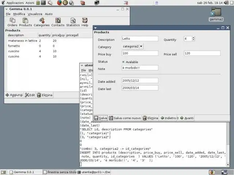Image resolution: width=234 pixels, height=175 pixels.
Task: Launch Firefox from the top panel
Action: coord(59,3)
